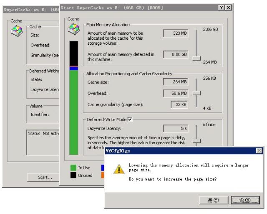Image resolution: width=267 pixels, height=214 pixels.
Task: Click the disc drive icon in Start SuperCache dialog
Action: 74,29
